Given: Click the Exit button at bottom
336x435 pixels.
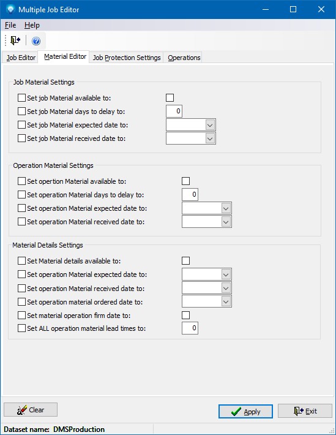Looking at the screenshot, I should click(x=305, y=411).
